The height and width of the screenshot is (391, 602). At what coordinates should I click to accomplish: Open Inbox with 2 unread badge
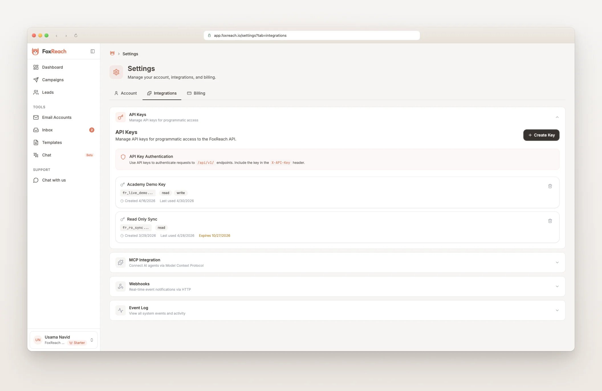tap(47, 130)
